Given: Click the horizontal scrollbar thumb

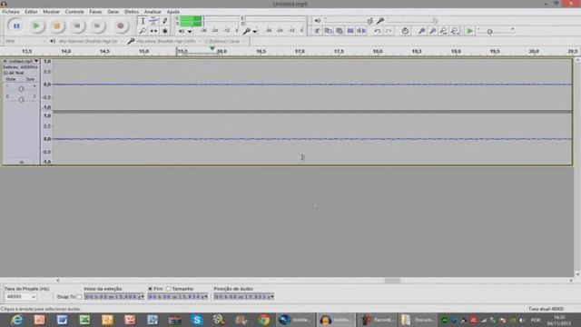Looking at the screenshot, I should [x=392, y=281].
